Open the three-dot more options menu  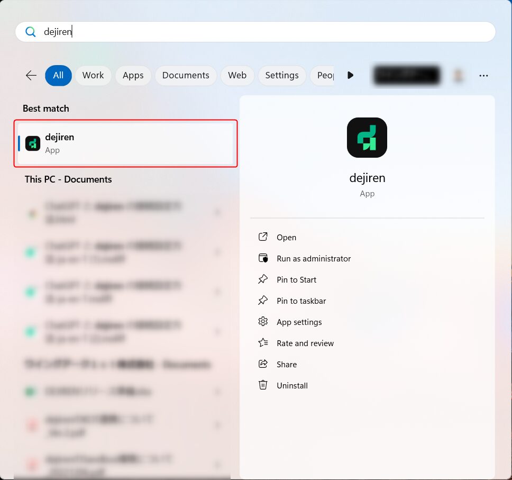483,76
